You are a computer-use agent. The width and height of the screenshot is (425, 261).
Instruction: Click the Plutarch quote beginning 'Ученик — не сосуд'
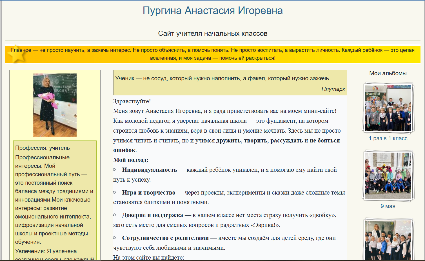[223, 78]
